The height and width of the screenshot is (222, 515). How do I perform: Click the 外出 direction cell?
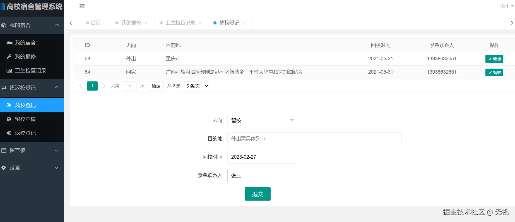pyautogui.click(x=131, y=59)
